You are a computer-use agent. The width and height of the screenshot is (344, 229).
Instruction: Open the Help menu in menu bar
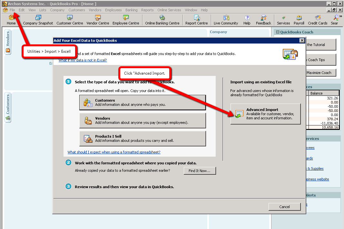pos(204,10)
